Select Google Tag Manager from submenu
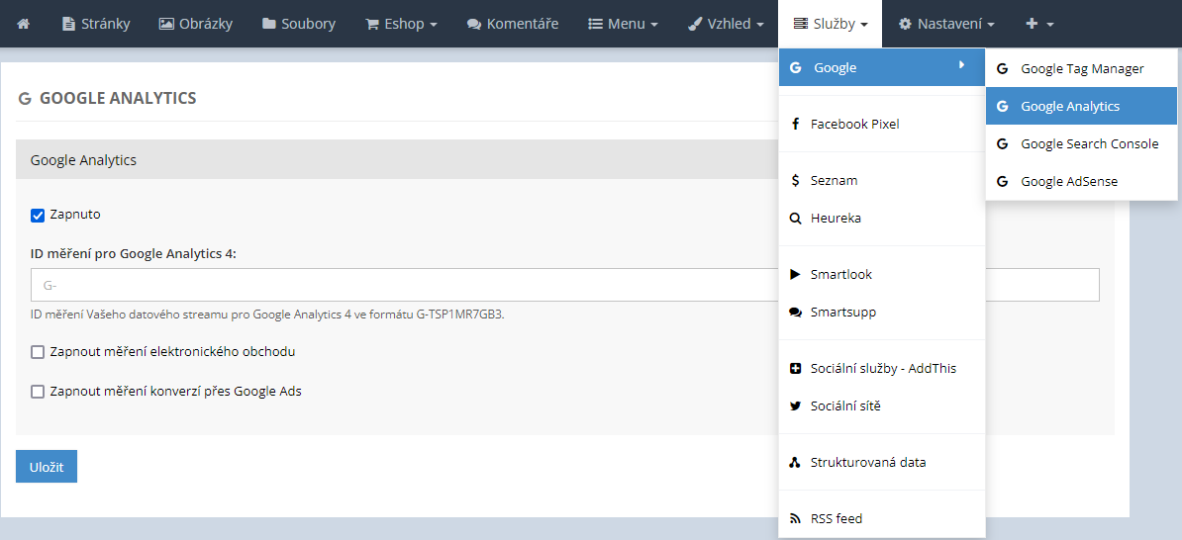Screen dimensions: 1182x540 pyautogui.click(x=1081, y=69)
